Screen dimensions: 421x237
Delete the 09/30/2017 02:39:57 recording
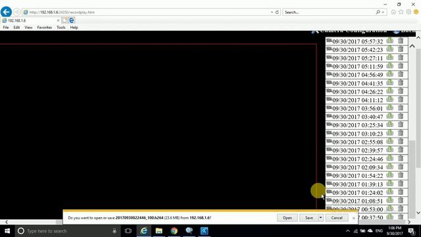coord(401,149)
